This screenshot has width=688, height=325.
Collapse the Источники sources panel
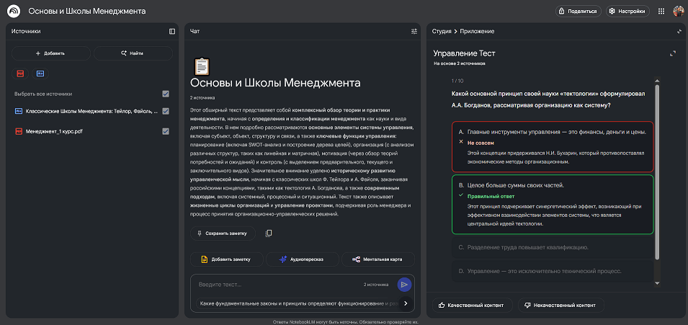click(x=172, y=32)
